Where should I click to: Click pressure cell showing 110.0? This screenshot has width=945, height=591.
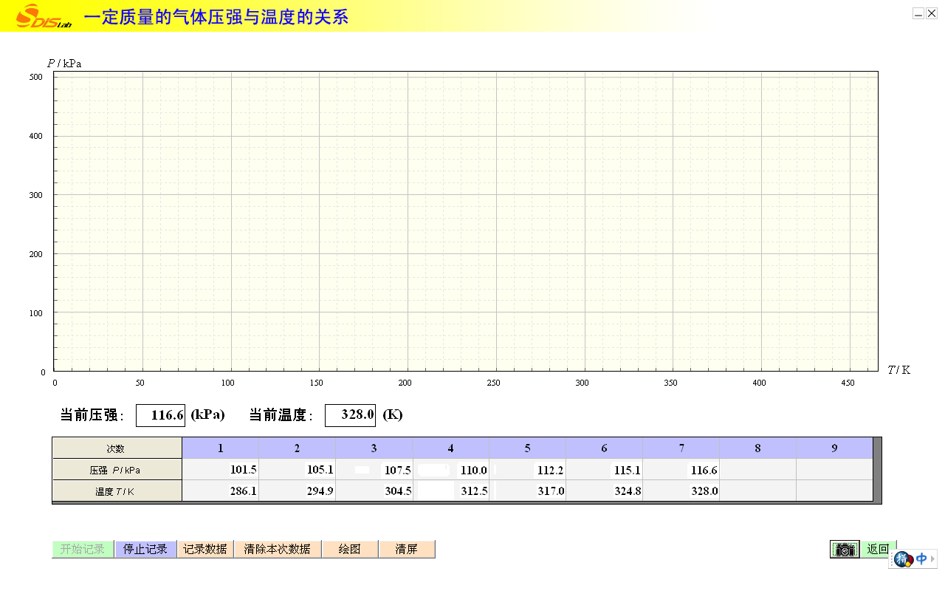coord(450,470)
